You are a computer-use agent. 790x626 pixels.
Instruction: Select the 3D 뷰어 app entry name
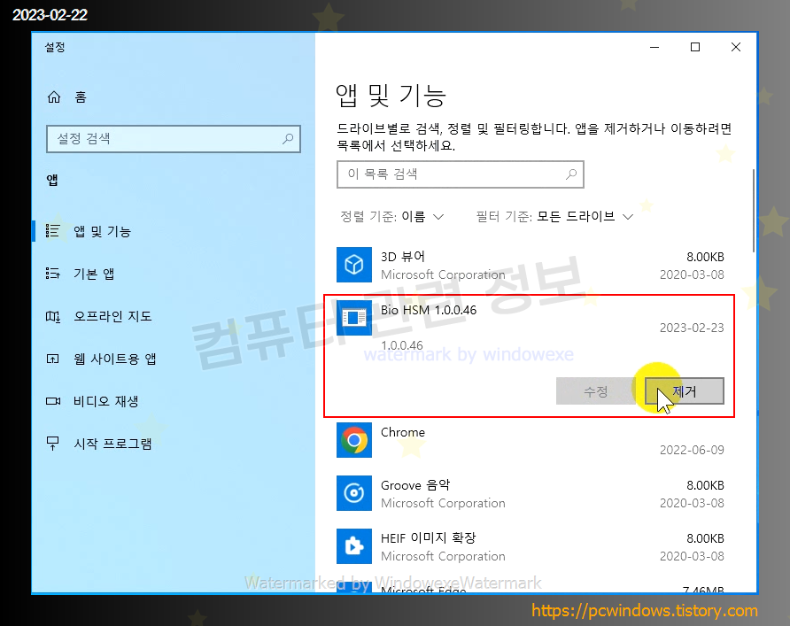403,257
